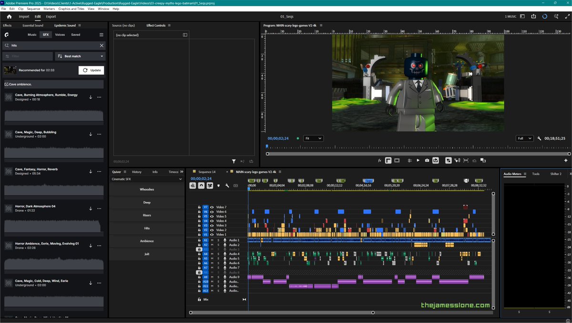Viewport: 572px width, 323px height.
Task: Open the Fit zoom level dropdown
Action: pos(314,138)
